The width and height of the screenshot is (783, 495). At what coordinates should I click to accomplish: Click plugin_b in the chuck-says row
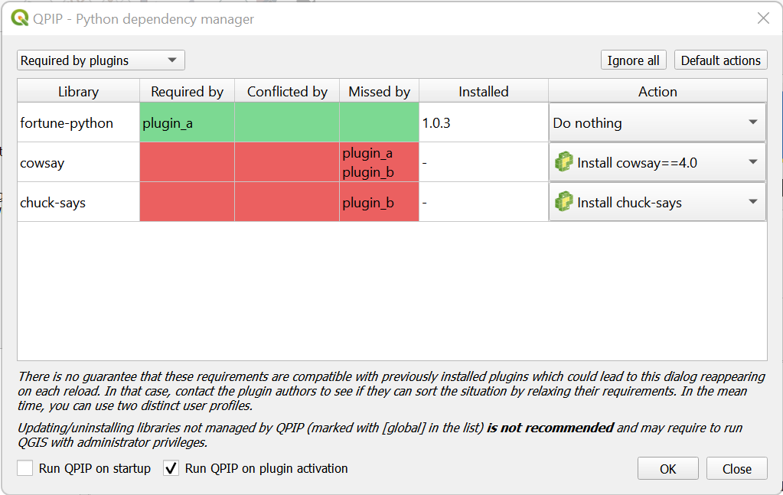368,203
